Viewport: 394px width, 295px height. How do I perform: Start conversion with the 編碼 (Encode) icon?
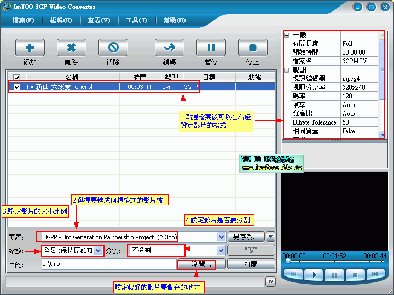click(x=170, y=48)
